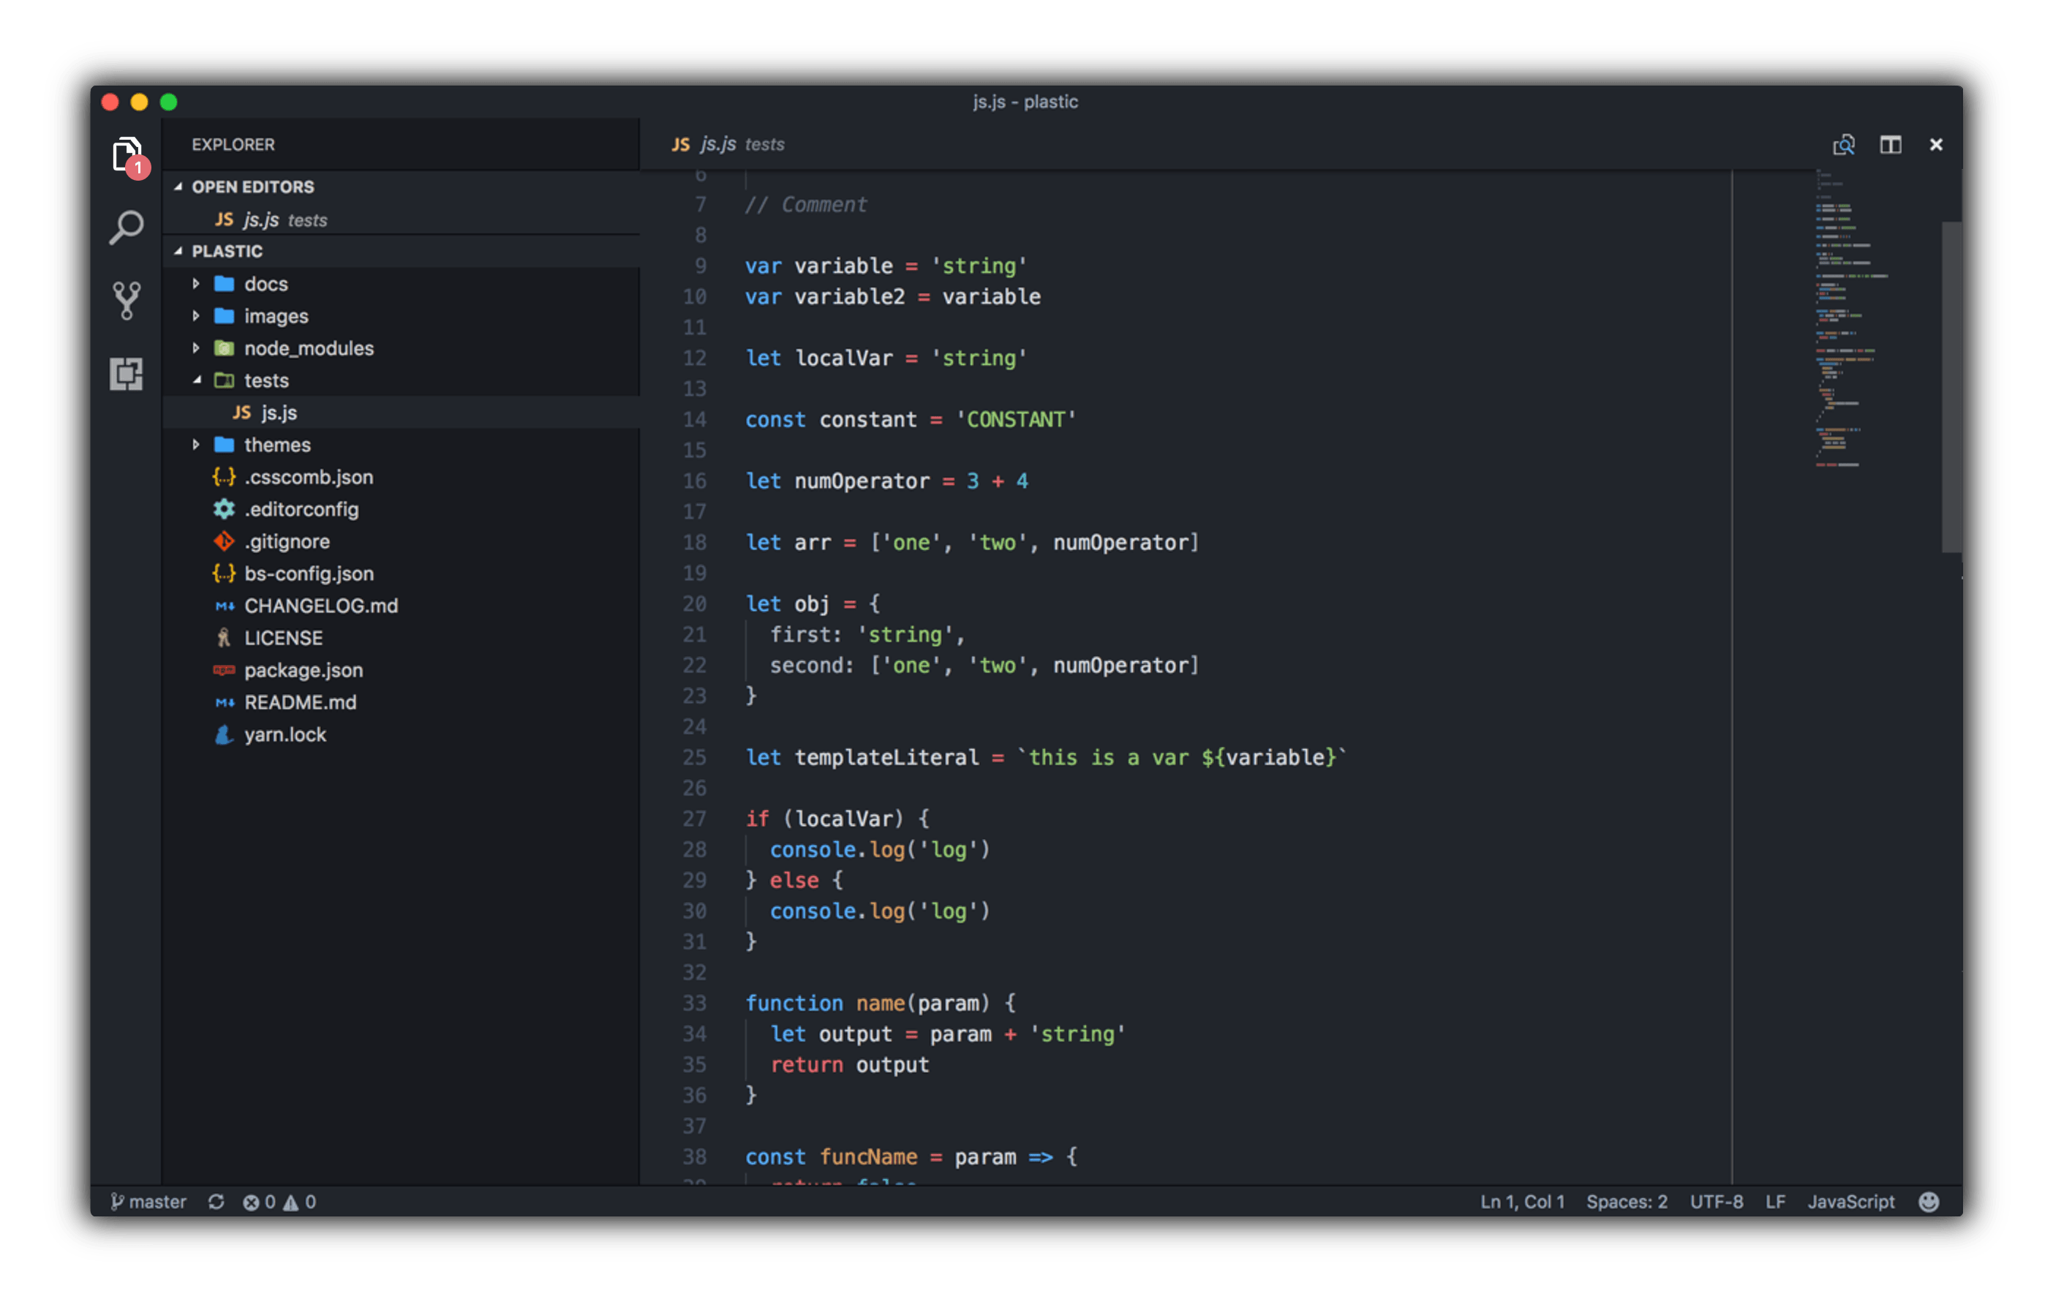Click the node_modules folder icon
Viewport: 2053px width, 1302px height.
tap(225, 348)
